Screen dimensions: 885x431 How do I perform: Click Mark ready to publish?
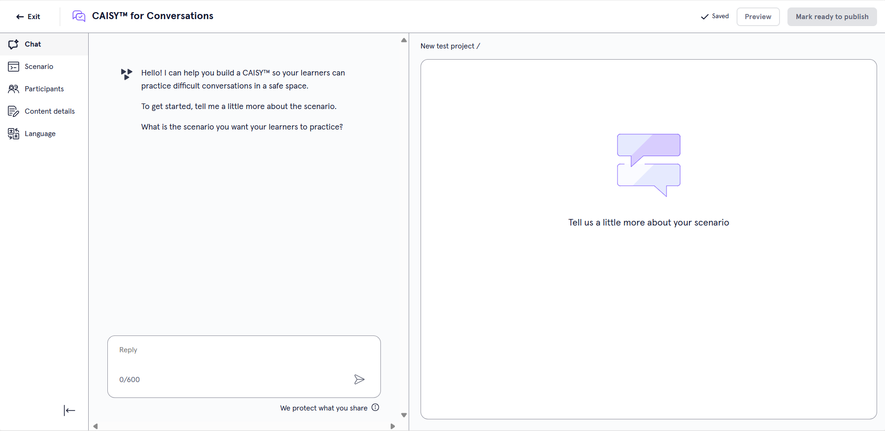(x=832, y=17)
